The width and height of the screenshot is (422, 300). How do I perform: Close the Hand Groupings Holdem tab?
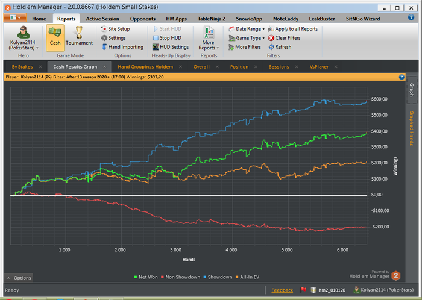181,67
